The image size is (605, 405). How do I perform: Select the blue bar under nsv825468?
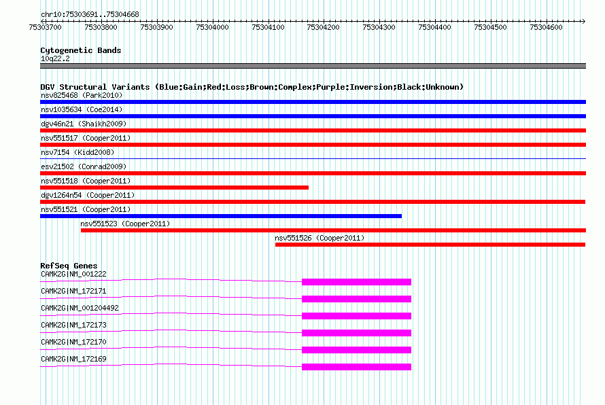313,102
